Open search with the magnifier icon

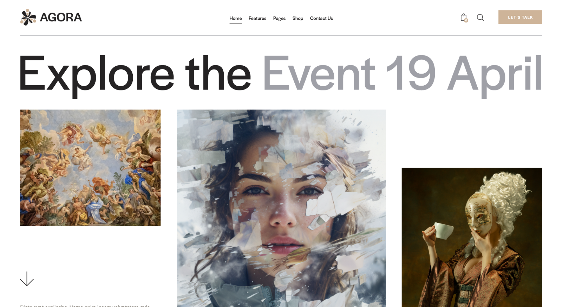click(480, 18)
